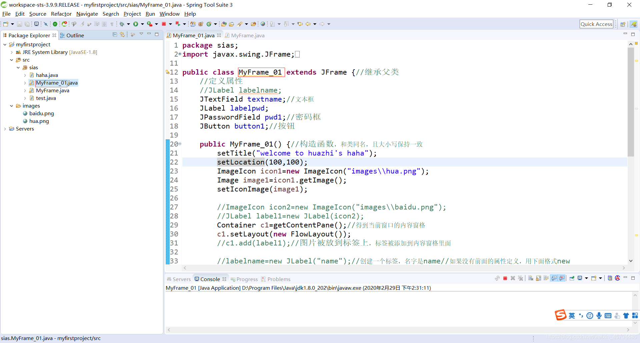Select hua.png in images folder
Image resolution: width=640 pixels, height=343 pixels.
[36, 121]
